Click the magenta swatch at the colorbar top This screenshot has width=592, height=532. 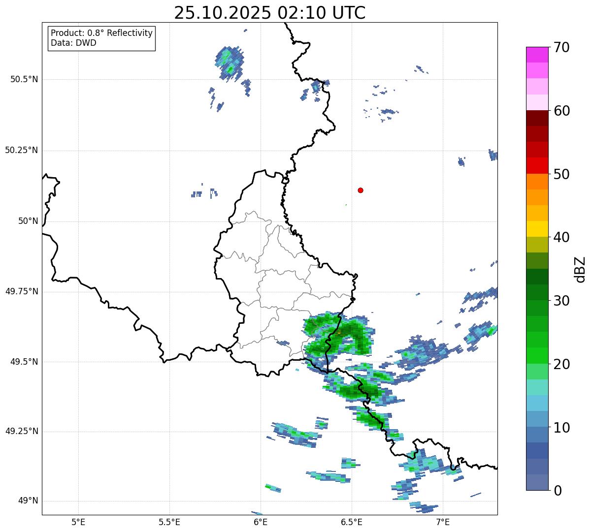(537, 55)
